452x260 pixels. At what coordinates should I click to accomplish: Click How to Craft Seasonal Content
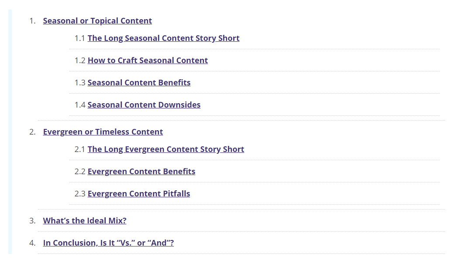pyautogui.click(x=148, y=60)
